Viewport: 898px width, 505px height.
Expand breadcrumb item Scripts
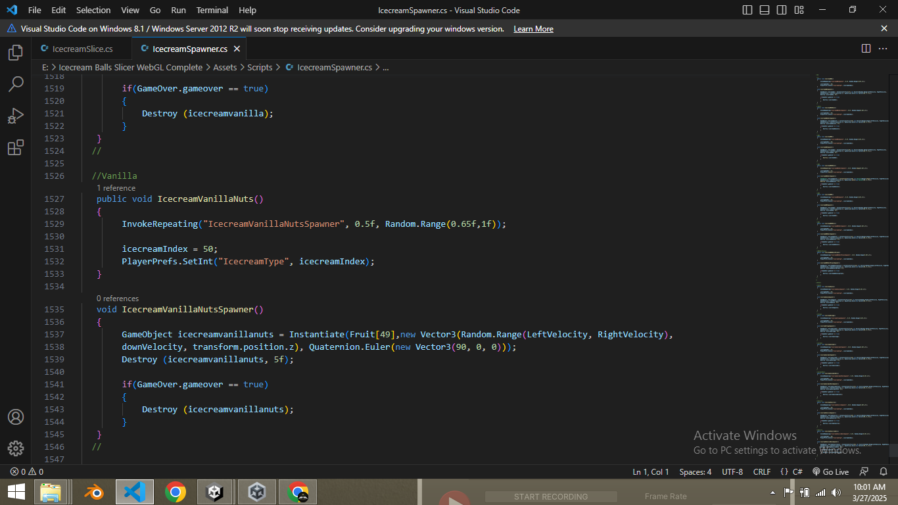pyautogui.click(x=260, y=67)
